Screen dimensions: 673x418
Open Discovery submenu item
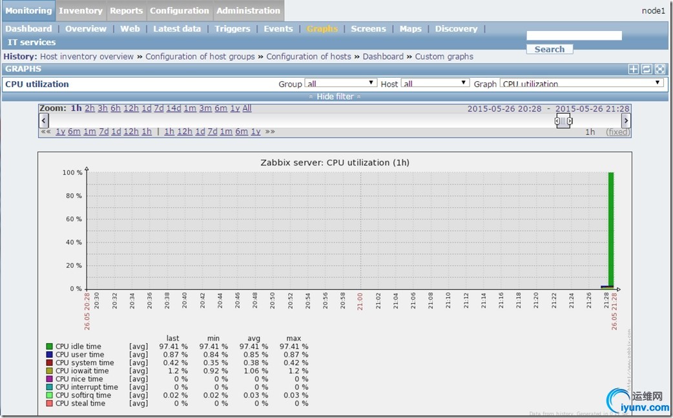(x=456, y=29)
